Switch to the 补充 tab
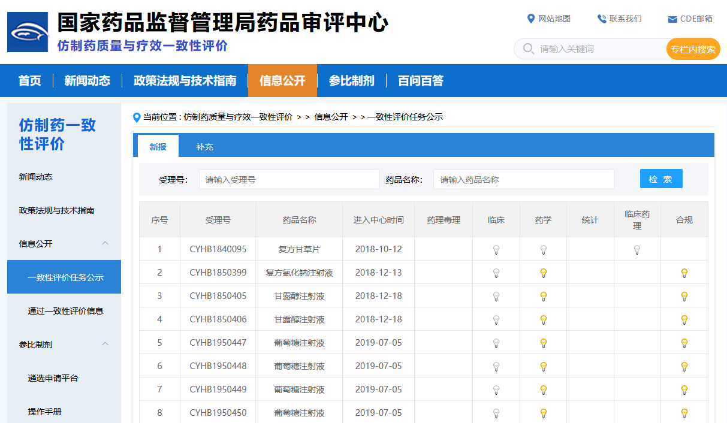Image resolution: width=727 pixels, height=423 pixels. [x=204, y=147]
